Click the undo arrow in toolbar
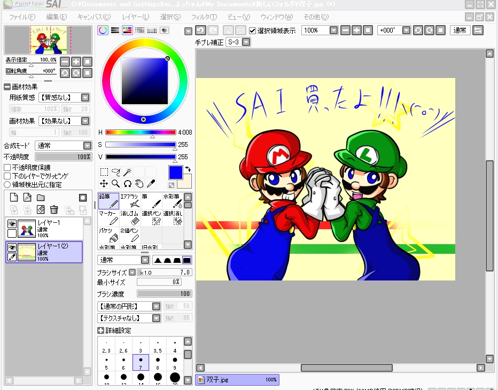The height and width of the screenshot is (390, 498). (x=200, y=30)
